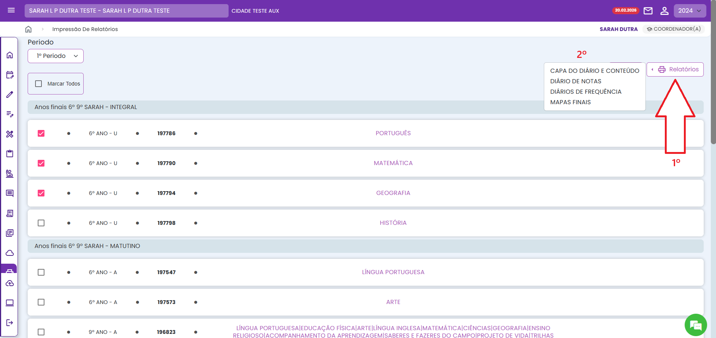Open the school name selector field
The height and width of the screenshot is (338, 716).
[x=126, y=11]
